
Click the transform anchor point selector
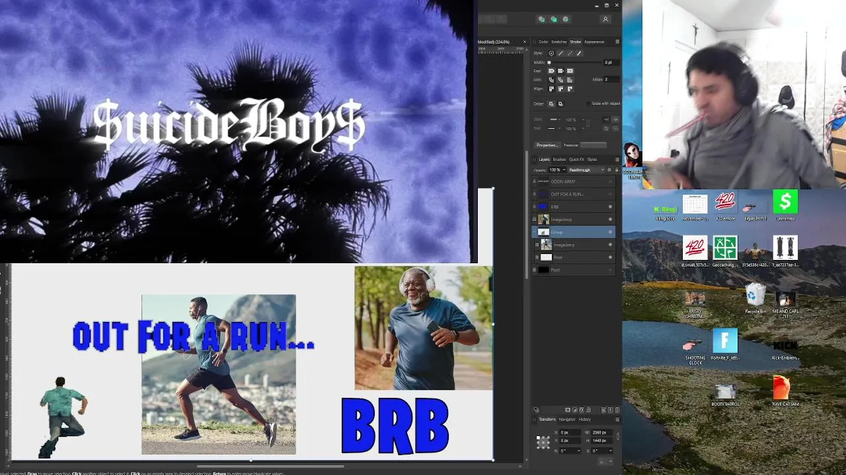coord(543,442)
